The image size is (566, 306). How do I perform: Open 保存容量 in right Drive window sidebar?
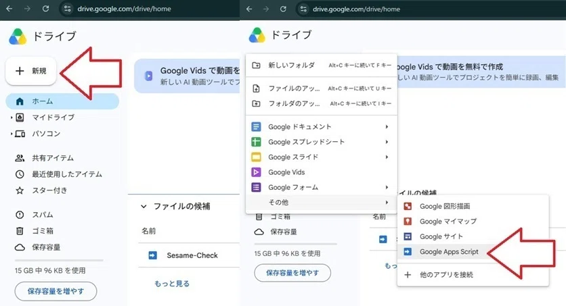(x=284, y=232)
